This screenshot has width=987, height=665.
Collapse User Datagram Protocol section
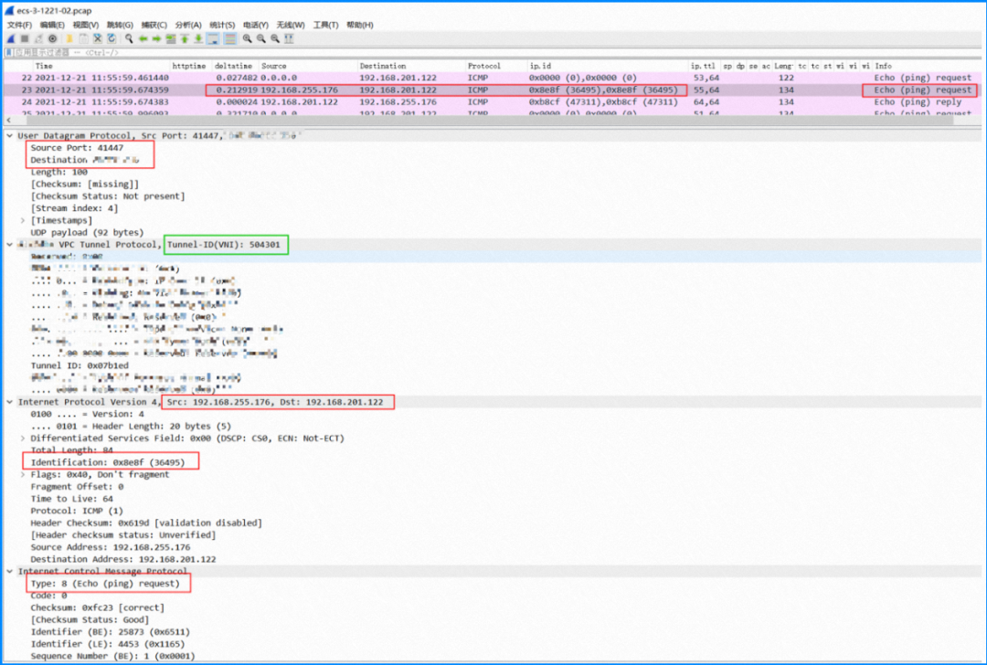9,136
